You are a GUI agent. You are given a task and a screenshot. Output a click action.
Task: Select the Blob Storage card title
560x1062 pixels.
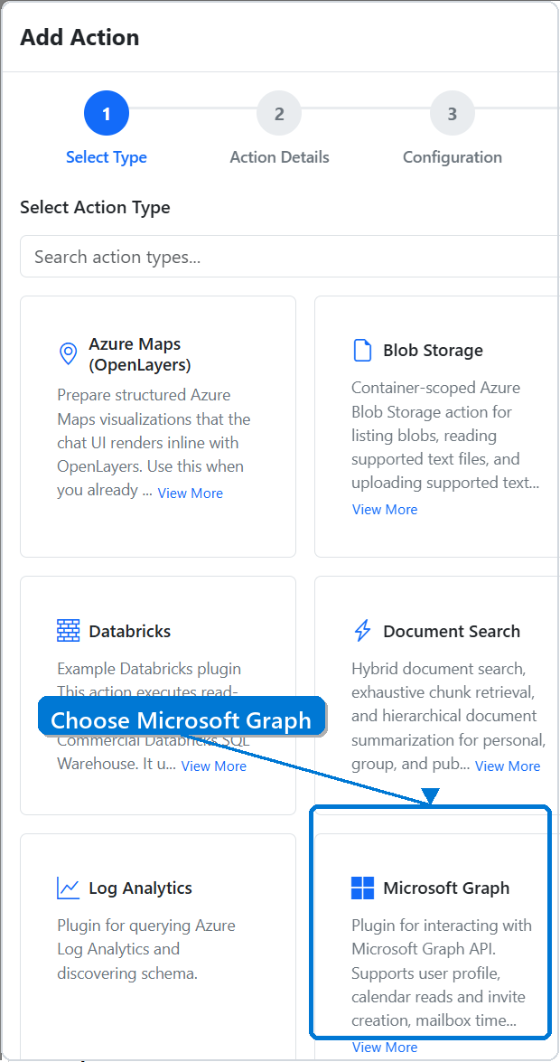[434, 350]
